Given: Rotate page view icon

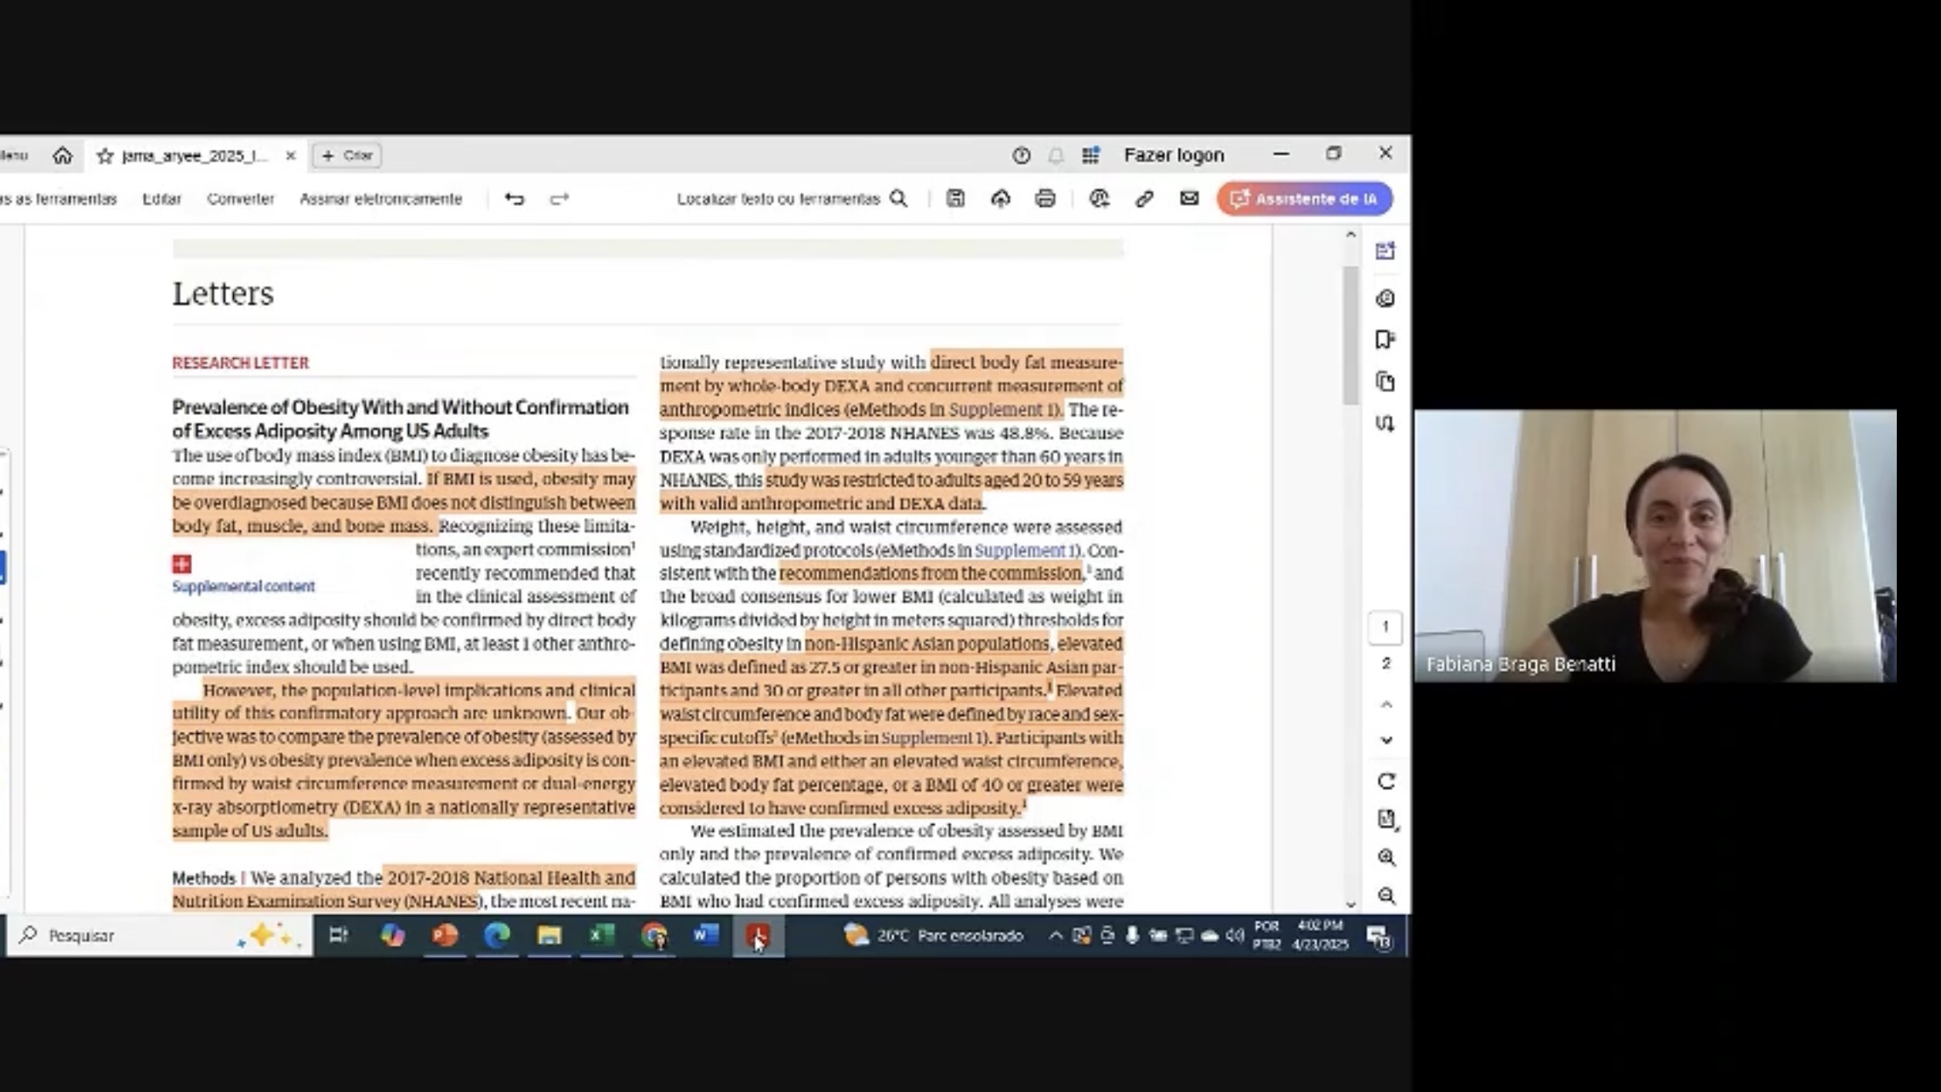Looking at the screenshot, I should pos(1386,781).
